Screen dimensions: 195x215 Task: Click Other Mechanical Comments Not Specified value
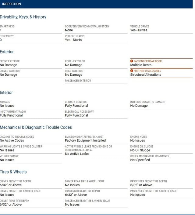pos(140,160)
